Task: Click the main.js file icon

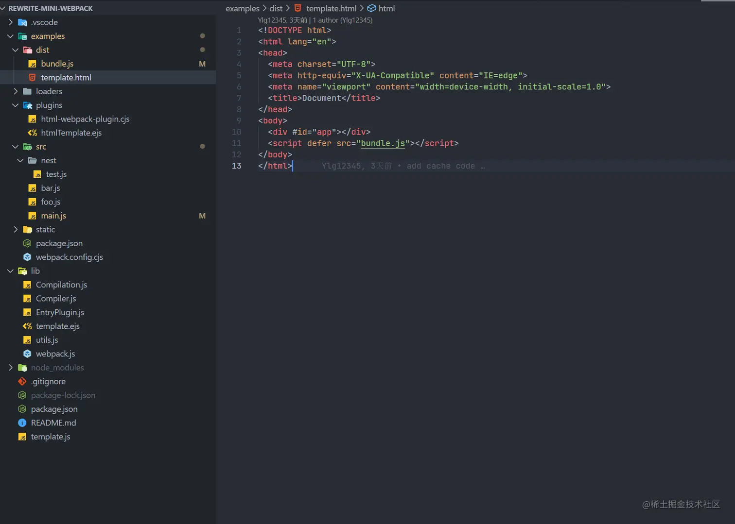Action: [33, 216]
